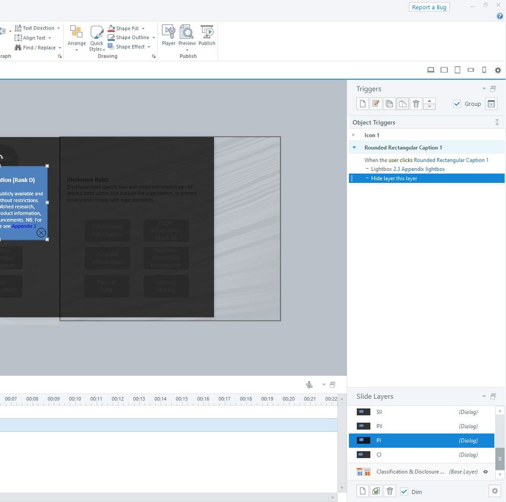Open slide layer properties gear
This screenshot has width=506, height=502.
494,491
